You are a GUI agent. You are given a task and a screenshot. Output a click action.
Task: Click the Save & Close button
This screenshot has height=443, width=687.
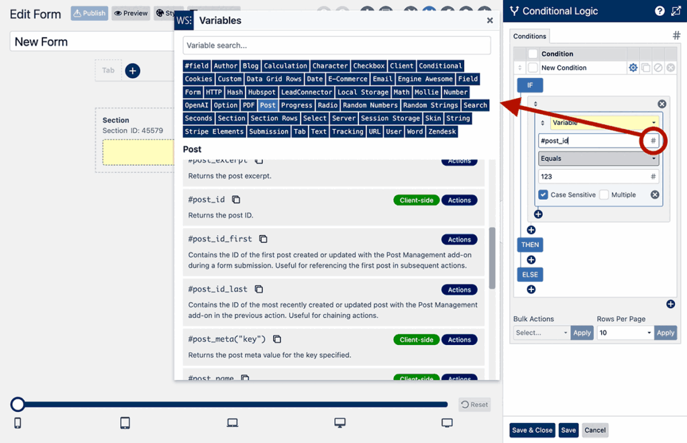(x=532, y=430)
